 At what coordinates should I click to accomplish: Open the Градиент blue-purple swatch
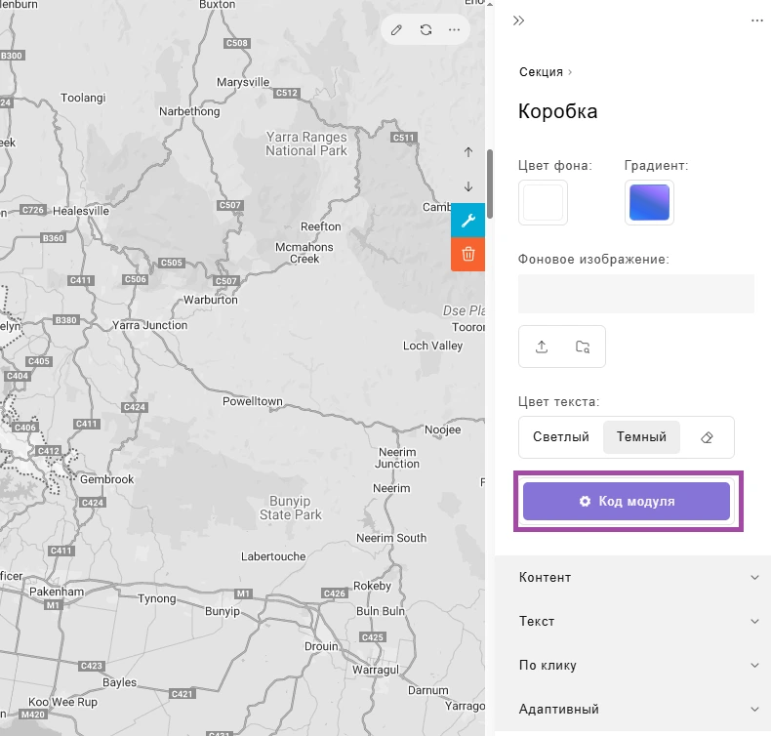[x=649, y=203]
